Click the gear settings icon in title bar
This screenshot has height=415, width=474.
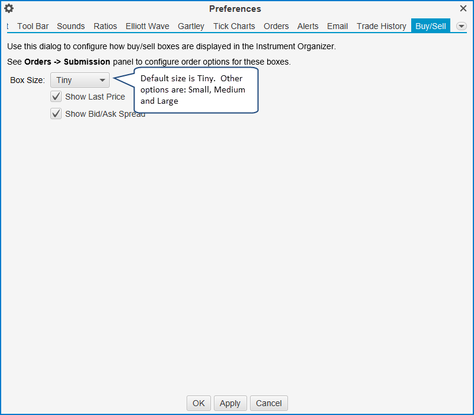9,8
